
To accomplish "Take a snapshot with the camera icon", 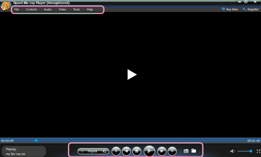I will 186,151.
